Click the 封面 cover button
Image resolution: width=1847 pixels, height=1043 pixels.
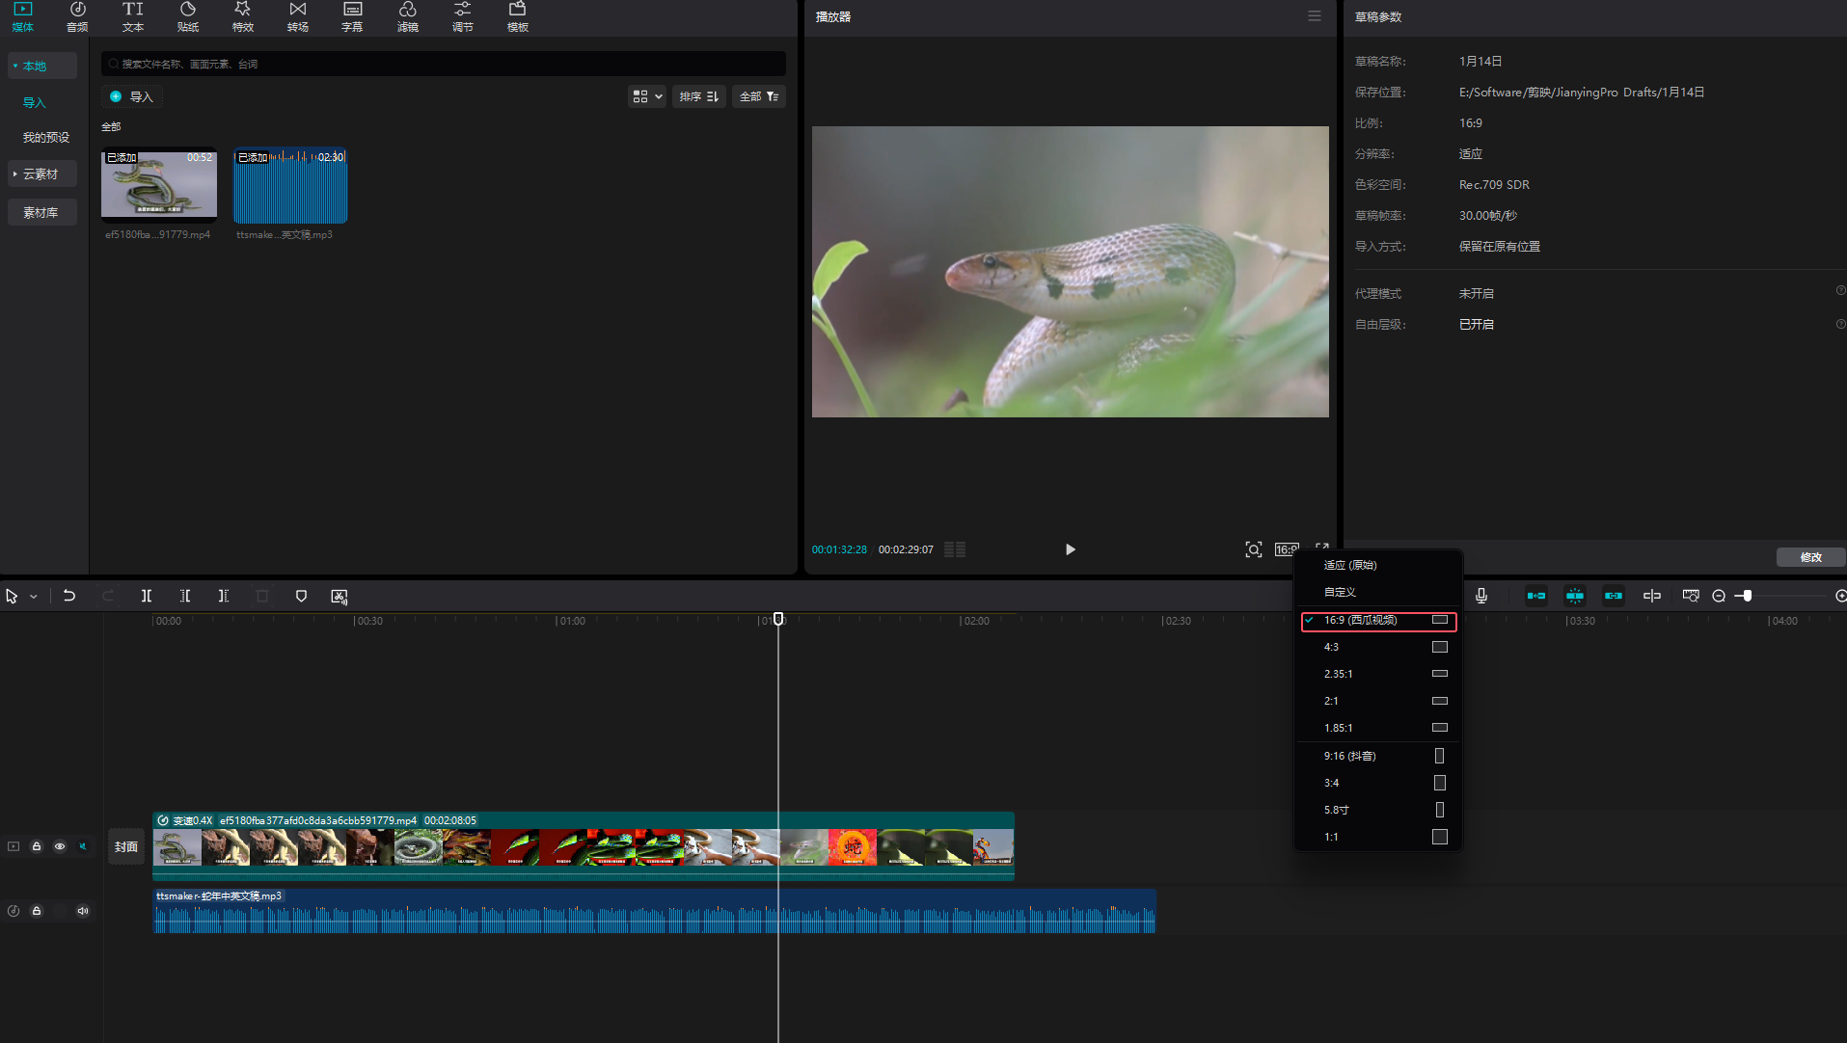(x=126, y=846)
